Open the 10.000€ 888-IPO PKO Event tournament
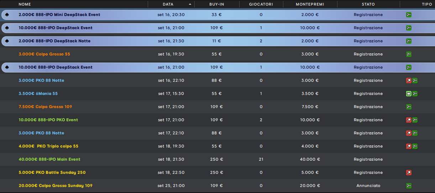Image resolution: width=435 pixels, height=193 pixels. (x=48, y=120)
